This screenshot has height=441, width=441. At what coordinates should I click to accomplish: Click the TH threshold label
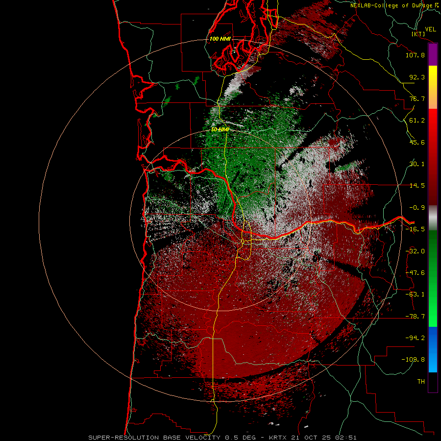tap(421, 382)
